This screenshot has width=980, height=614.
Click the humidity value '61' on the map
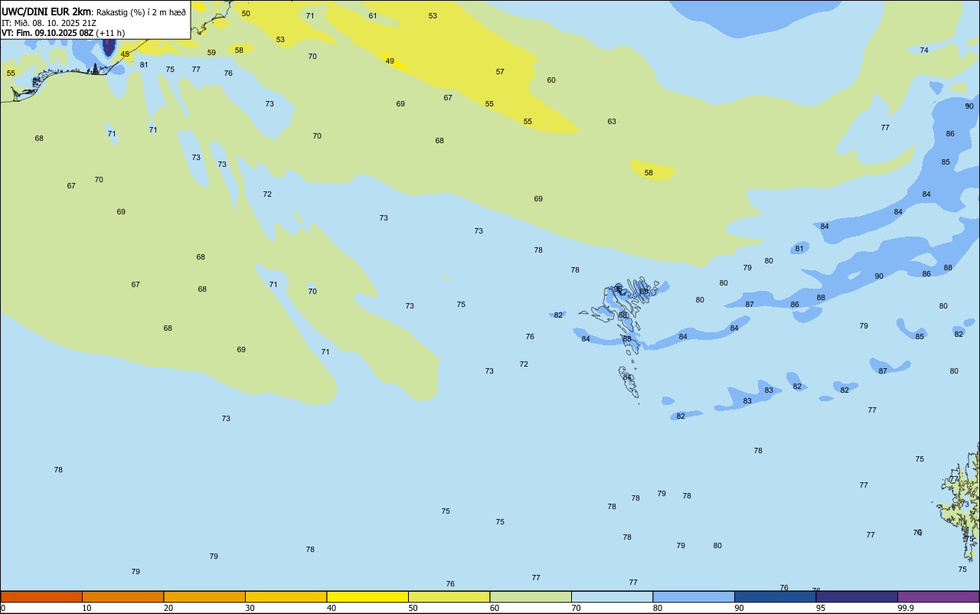[x=373, y=16]
